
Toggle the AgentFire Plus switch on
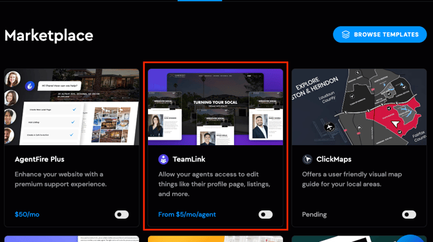point(121,214)
